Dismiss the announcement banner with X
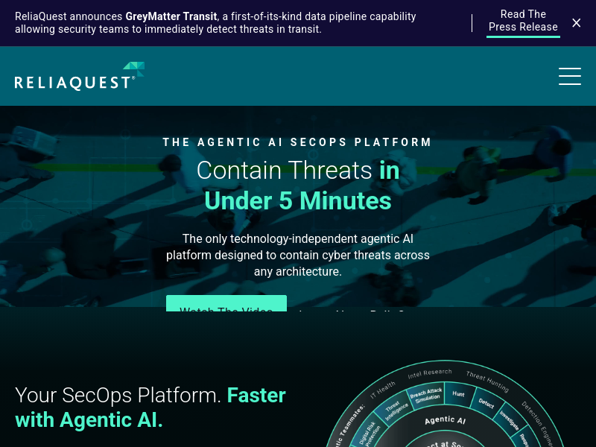Viewport: 596px width, 447px height. coord(576,23)
